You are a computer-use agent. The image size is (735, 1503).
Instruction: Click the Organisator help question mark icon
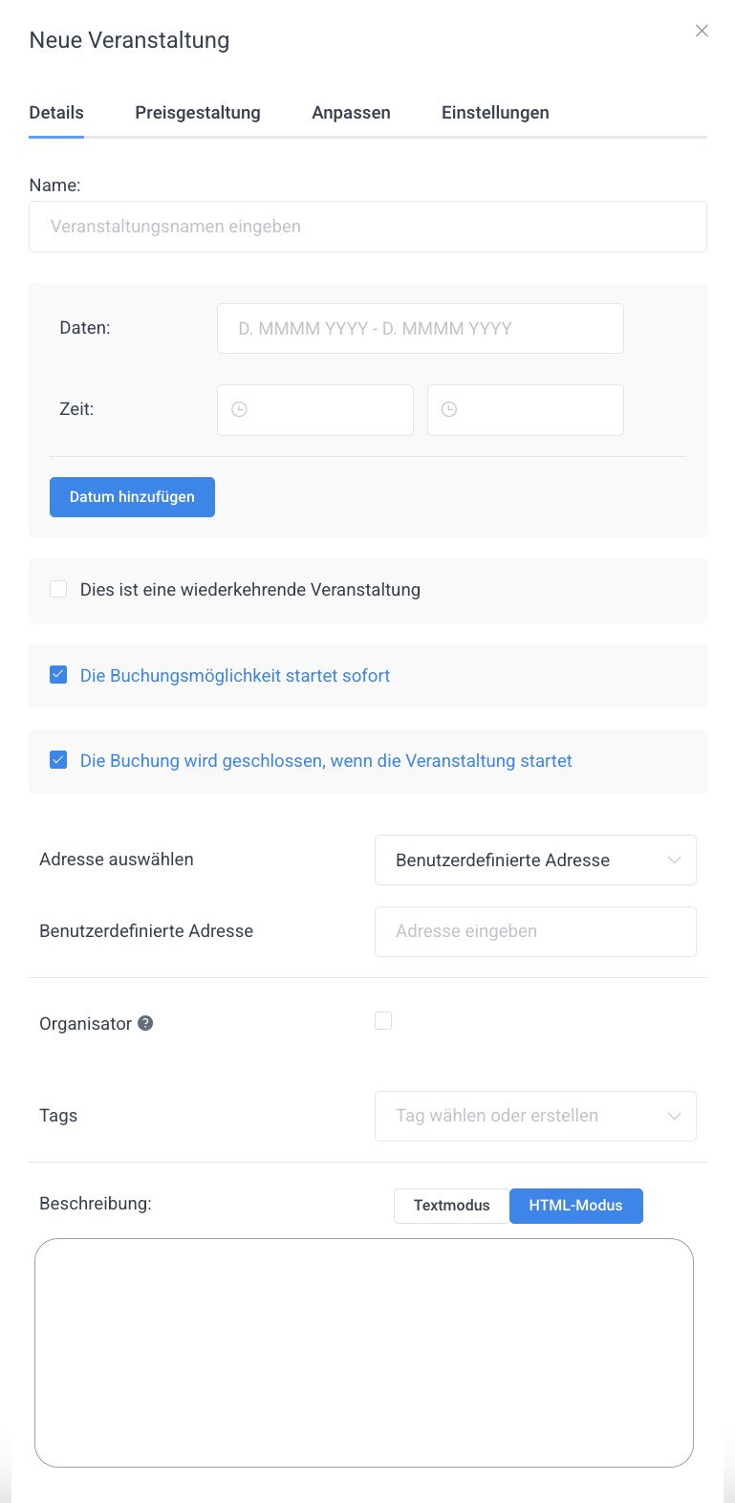tap(145, 1023)
